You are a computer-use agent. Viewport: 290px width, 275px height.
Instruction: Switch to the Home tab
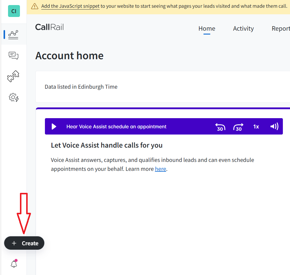coord(207,29)
